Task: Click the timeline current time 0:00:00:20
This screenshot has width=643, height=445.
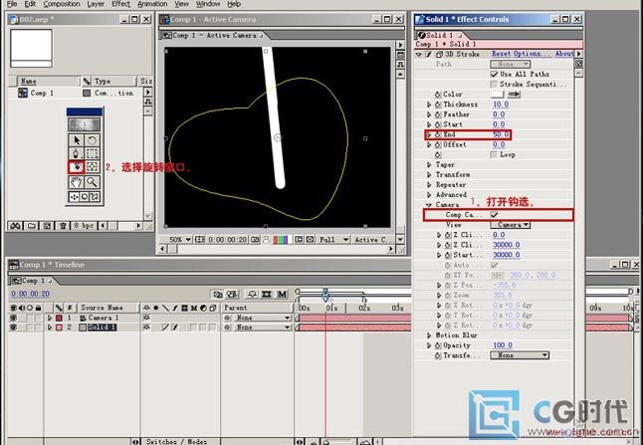Action: pos(30,294)
